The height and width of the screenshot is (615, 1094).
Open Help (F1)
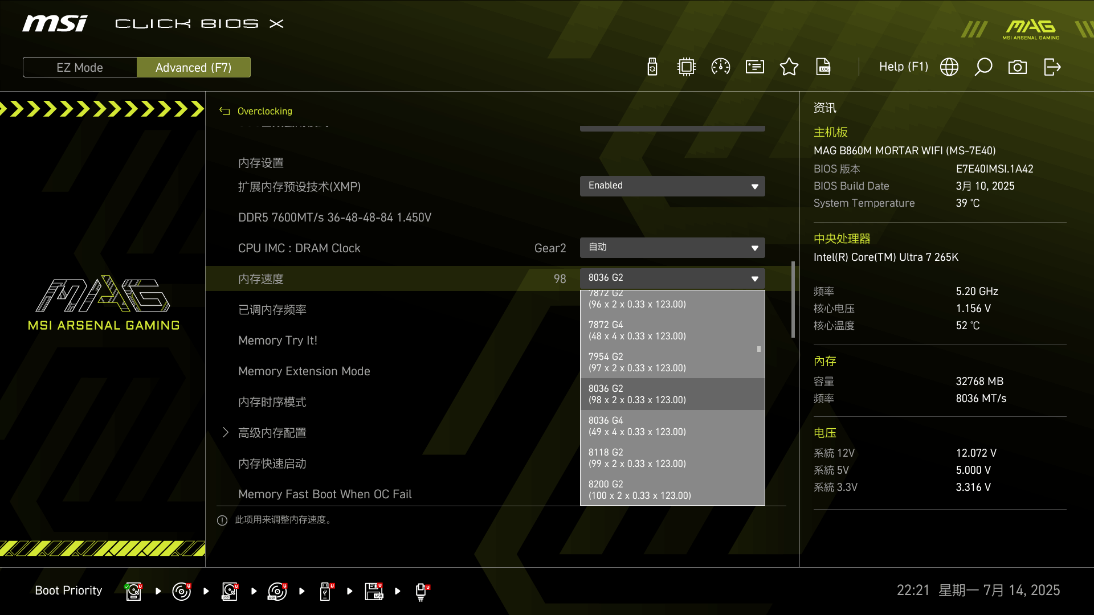(x=903, y=67)
